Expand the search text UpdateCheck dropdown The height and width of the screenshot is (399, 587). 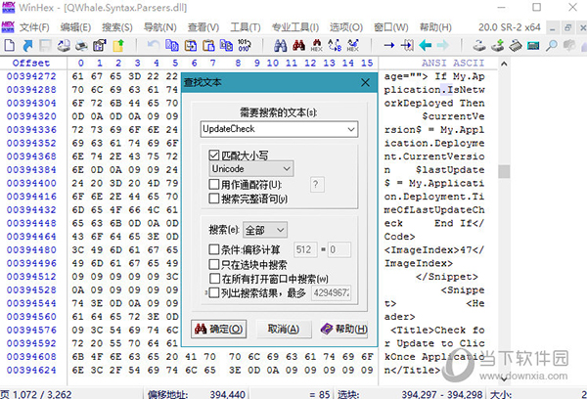tap(351, 129)
